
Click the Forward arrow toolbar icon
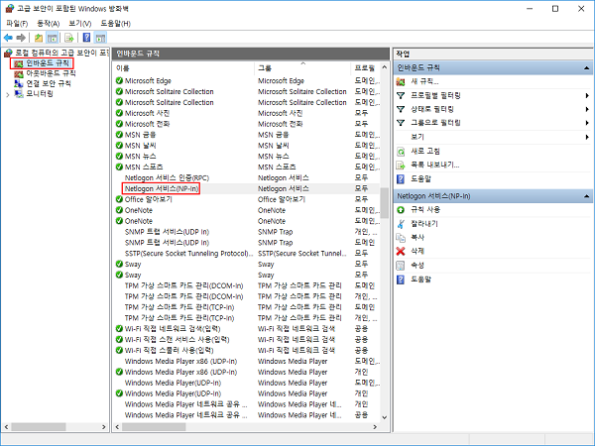(x=21, y=38)
